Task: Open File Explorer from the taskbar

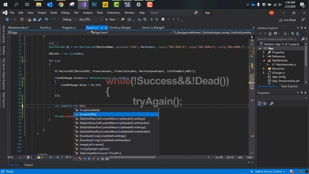Action: 39,4
